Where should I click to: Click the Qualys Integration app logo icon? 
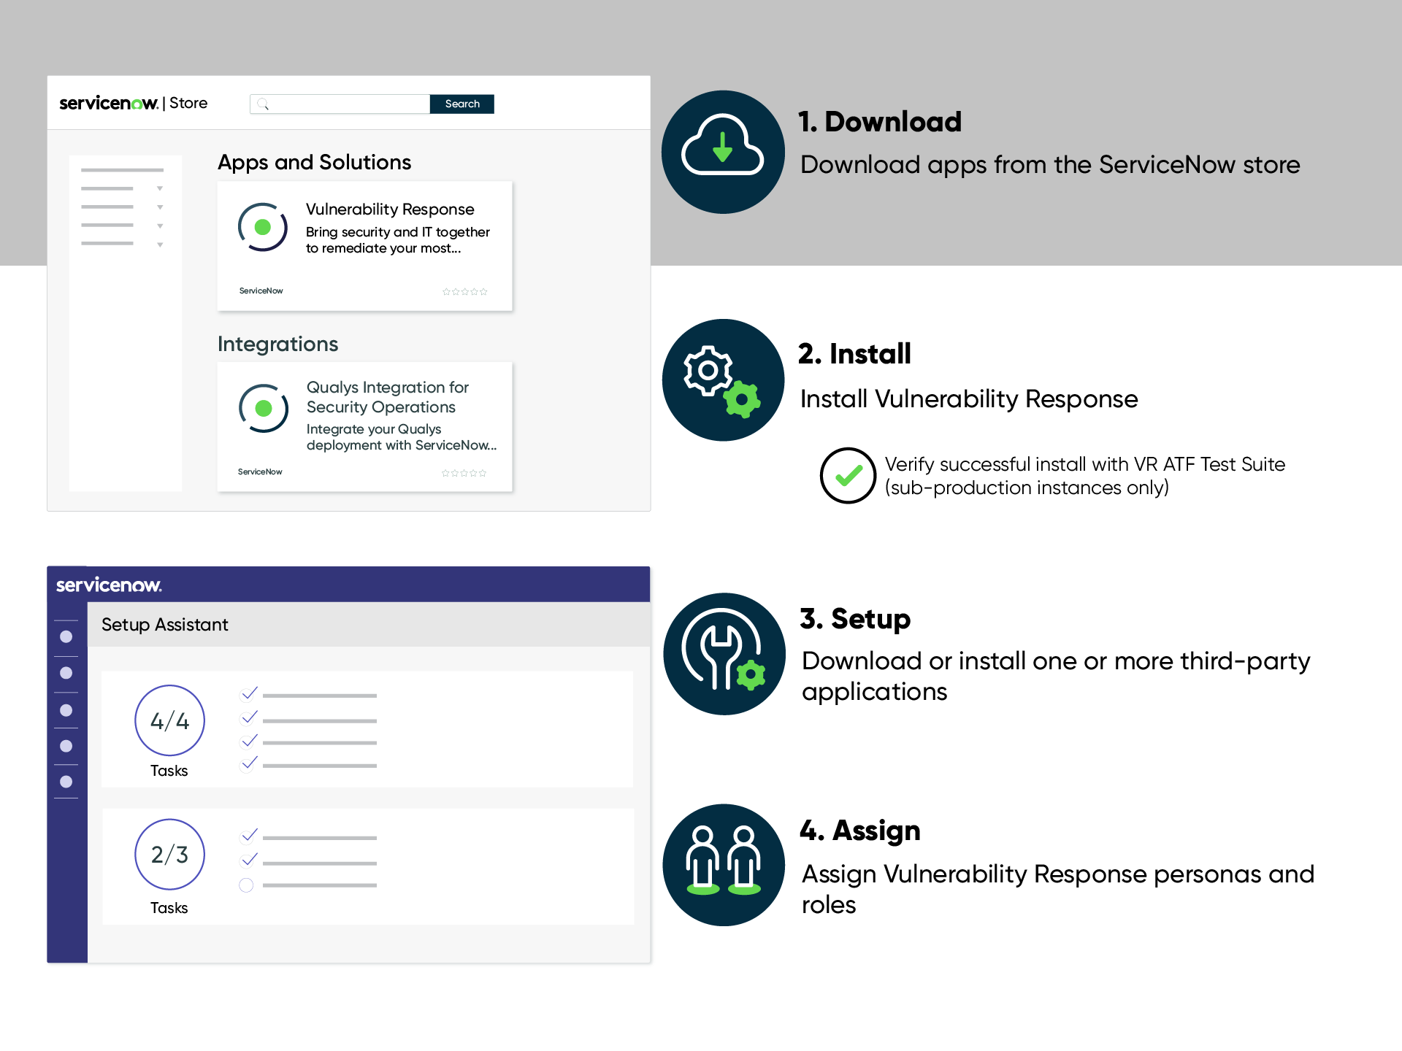coord(264,408)
